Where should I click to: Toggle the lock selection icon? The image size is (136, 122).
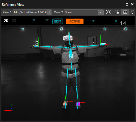coord(117,12)
